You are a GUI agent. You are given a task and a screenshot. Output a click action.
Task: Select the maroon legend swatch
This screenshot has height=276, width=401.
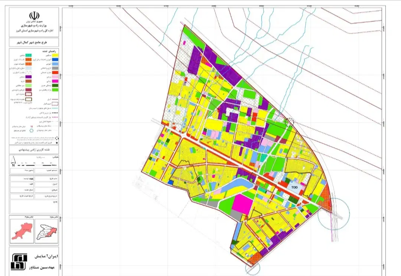coord(28,90)
